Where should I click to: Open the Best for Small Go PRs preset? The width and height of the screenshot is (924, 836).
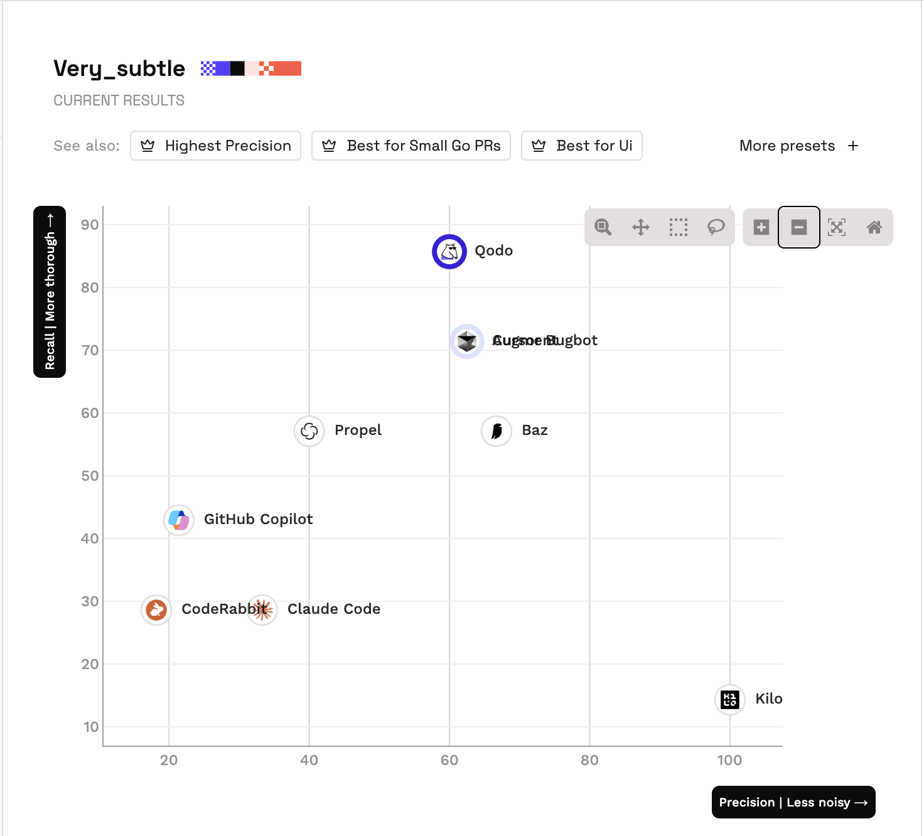[411, 146]
